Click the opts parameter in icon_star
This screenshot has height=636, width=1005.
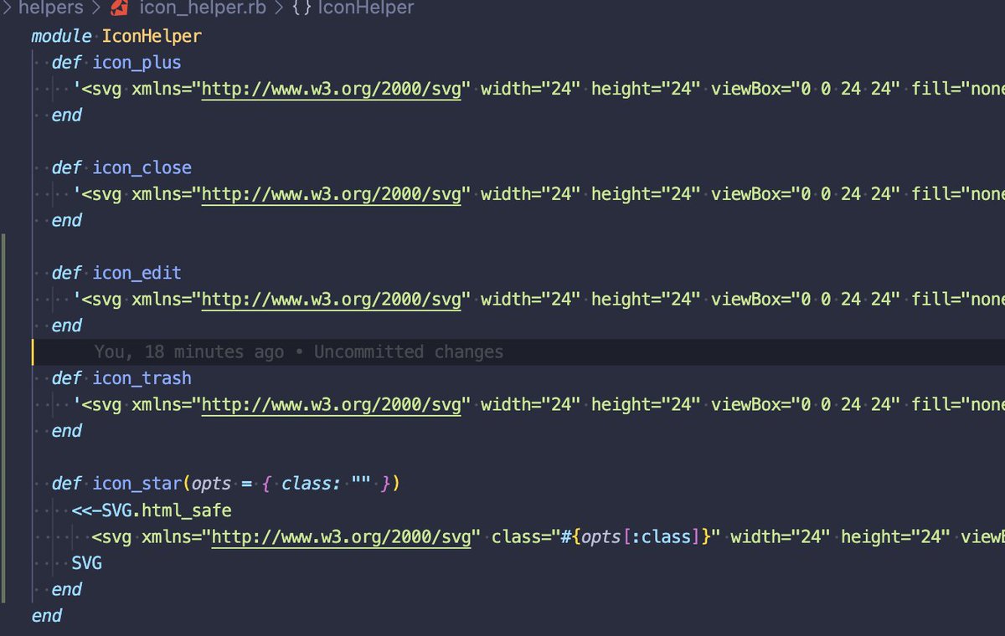click(x=209, y=483)
